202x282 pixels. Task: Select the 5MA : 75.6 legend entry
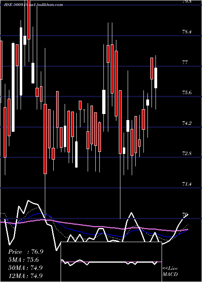point(23,260)
